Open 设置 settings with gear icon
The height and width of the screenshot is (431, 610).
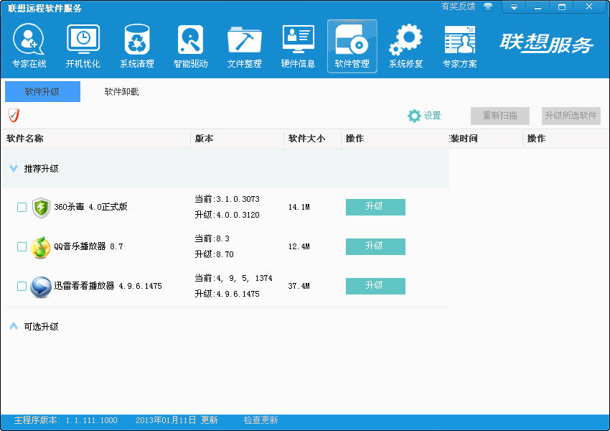click(424, 116)
